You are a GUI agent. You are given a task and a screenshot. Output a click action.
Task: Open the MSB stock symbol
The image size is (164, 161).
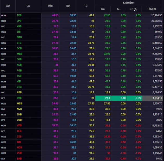point(20,104)
